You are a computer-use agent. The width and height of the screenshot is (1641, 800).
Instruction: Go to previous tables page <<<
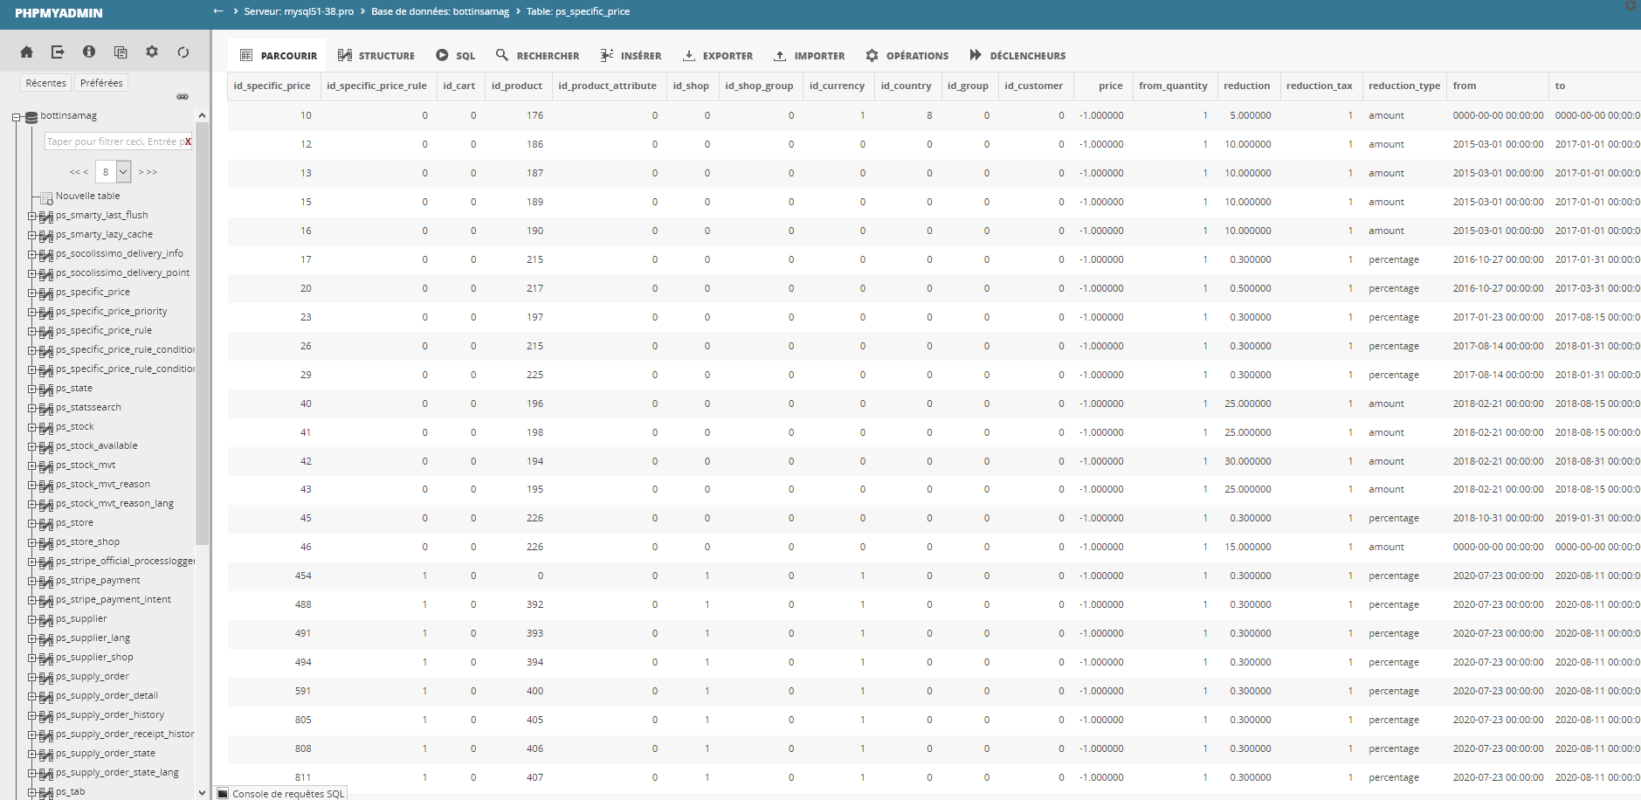[79, 172]
